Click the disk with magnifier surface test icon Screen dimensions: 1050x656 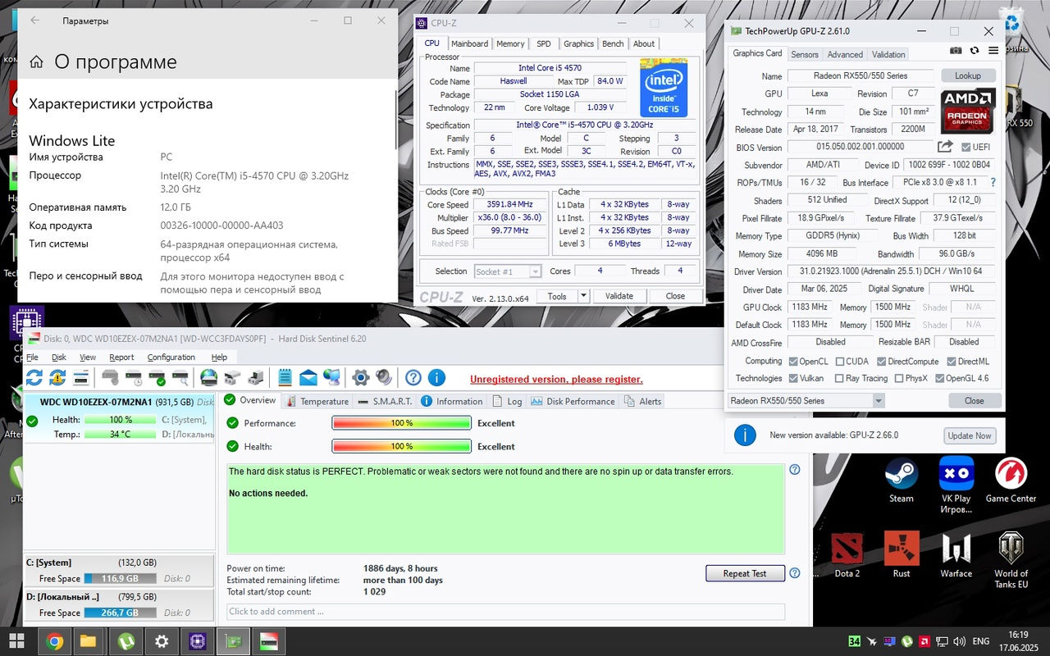(x=180, y=378)
